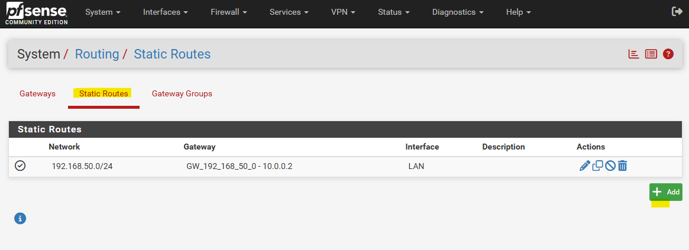This screenshot has width=689, height=250.
Task: Expand the Interfaces dropdown menu
Action: 166,12
